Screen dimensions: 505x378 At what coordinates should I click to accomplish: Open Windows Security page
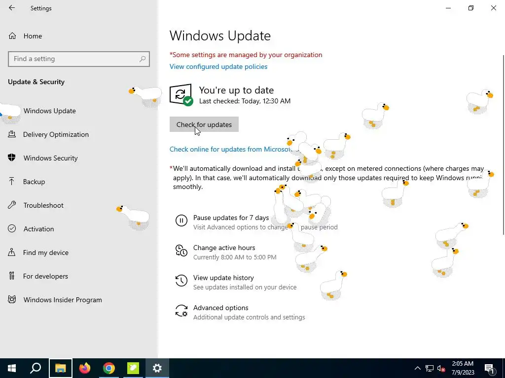pyautogui.click(x=51, y=158)
